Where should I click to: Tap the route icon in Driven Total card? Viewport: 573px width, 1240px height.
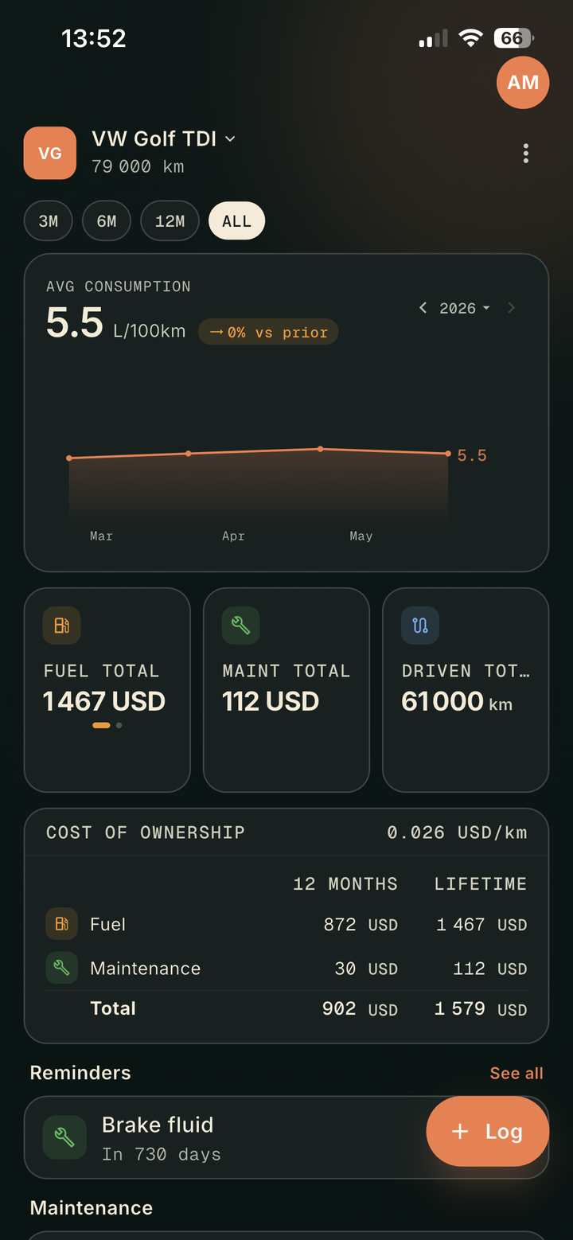coord(420,626)
